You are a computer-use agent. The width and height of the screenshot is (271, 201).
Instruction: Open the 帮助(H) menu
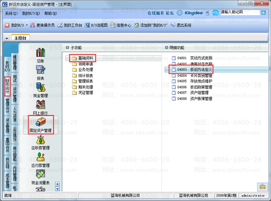coord(50,14)
